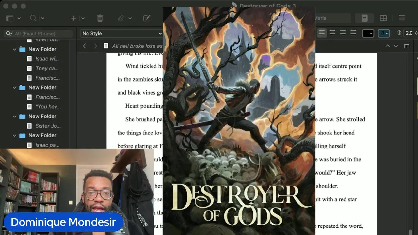Toggle the editor split view icon
This screenshot has height=235, width=418.
pyautogui.click(x=407, y=46)
